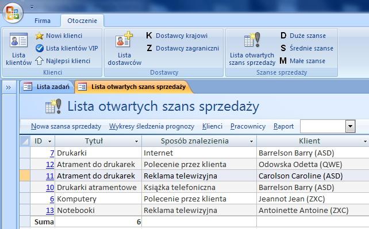Image resolution: width=369 pixels, height=229 pixels.
Task: Select Lista otwartych szans sprzedaży document tab
Action: [133, 87]
